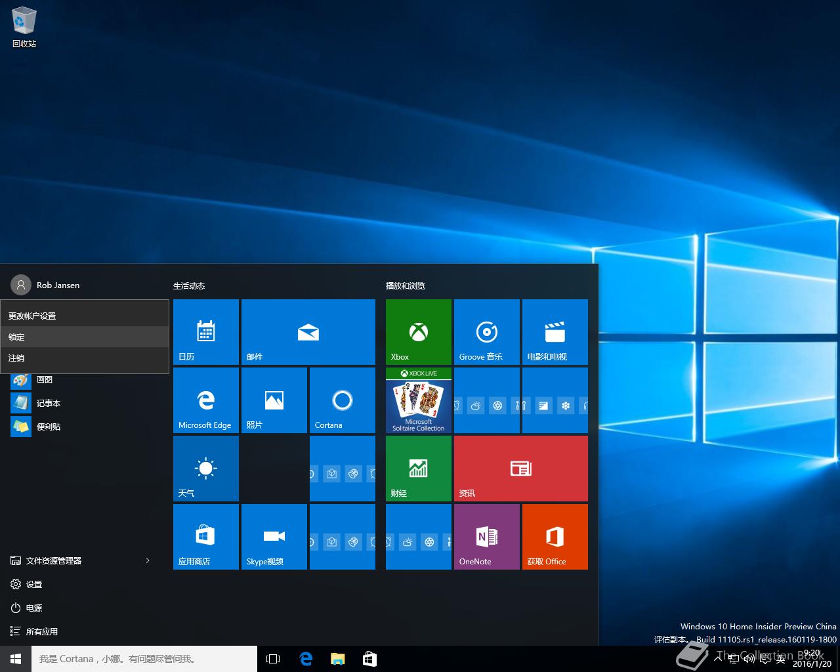Open the 照片 photos tile
Screen dimensions: 840x672
[274, 400]
